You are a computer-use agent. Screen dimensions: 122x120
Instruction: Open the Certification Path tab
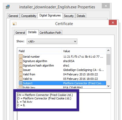(50, 33)
